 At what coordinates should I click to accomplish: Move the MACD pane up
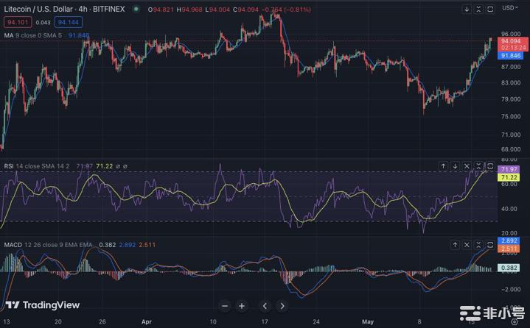click(456, 242)
